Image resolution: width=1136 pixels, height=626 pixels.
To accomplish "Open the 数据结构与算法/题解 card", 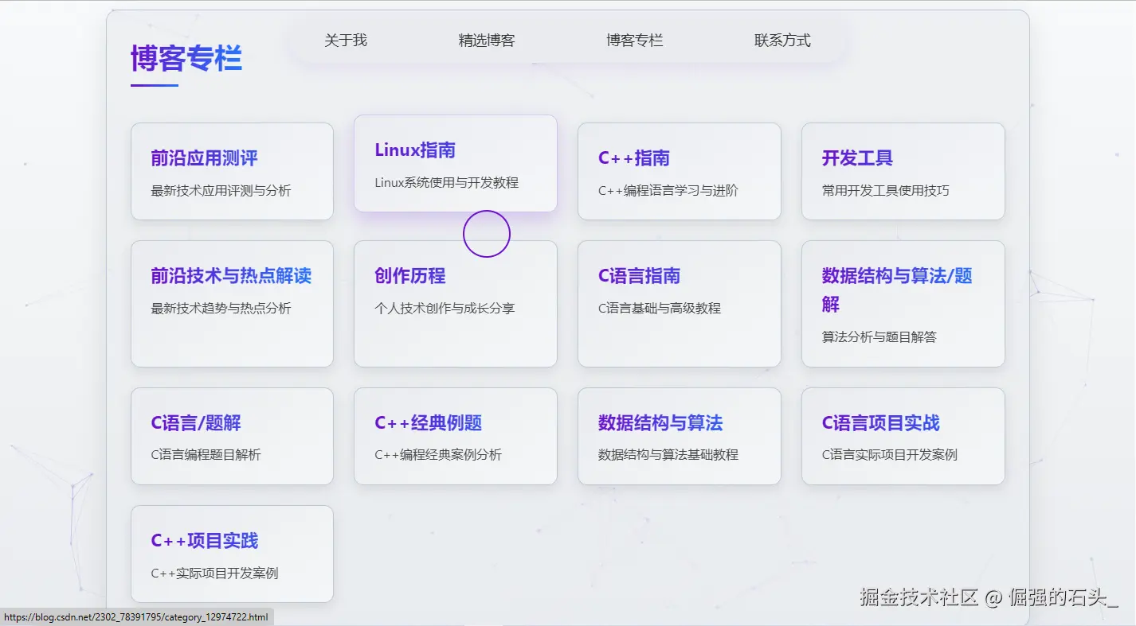I will pos(903,303).
